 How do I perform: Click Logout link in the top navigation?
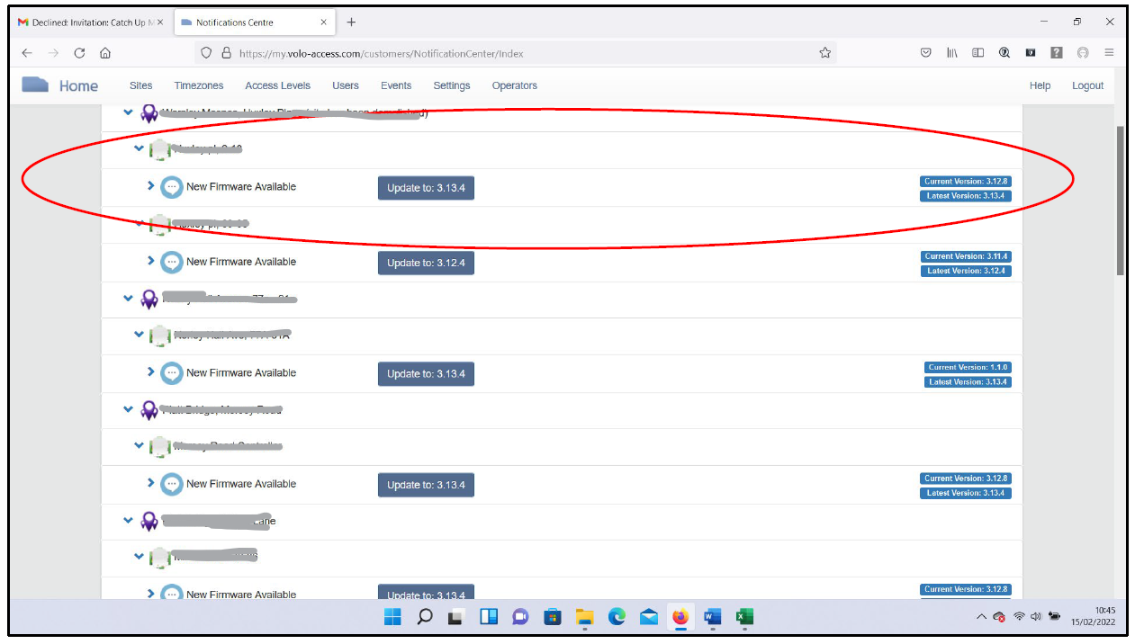tap(1087, 85)
